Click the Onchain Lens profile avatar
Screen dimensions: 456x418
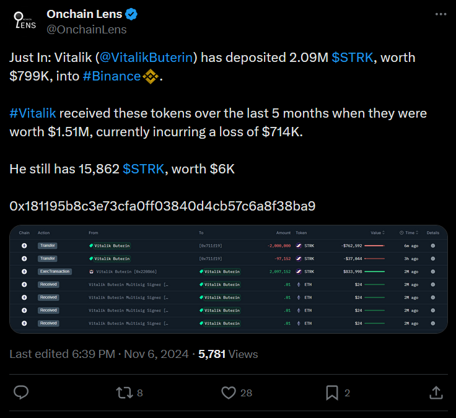pyautogui.click(x=25, y=20)
